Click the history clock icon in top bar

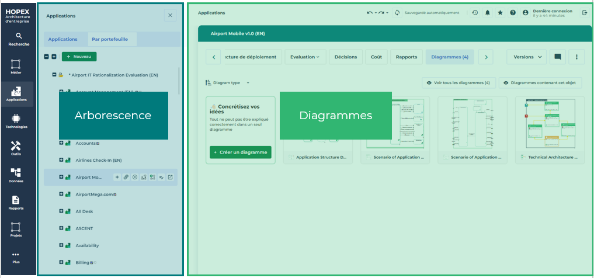[x=475, y=12]
